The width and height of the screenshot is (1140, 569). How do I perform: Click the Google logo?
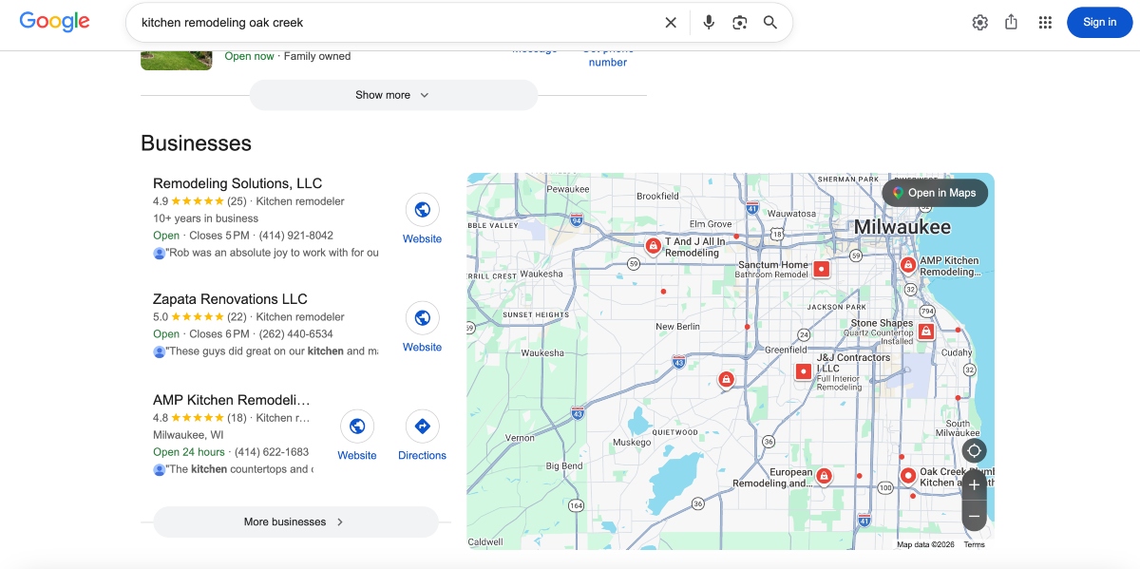click(54, 22)
